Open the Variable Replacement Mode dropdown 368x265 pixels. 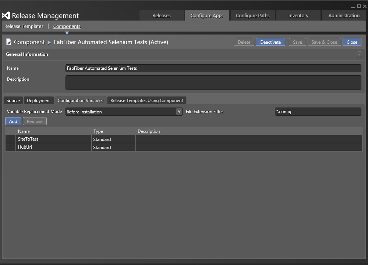point(179,112)
